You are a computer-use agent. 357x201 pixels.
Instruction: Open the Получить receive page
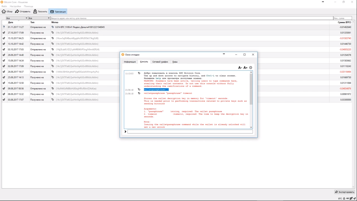click(x=40, y=12)
